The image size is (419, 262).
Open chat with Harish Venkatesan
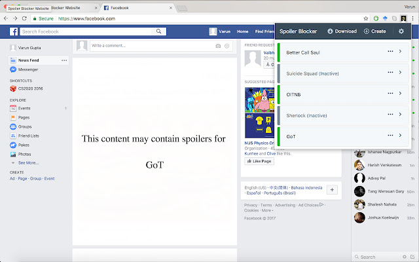pyautogui.click(x=384, y=165)
